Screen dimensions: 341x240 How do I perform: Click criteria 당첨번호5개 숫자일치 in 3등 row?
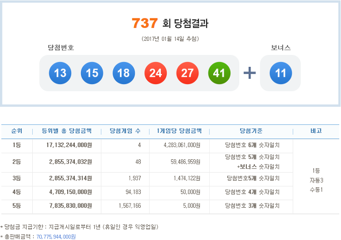click(x=253, y=178)
